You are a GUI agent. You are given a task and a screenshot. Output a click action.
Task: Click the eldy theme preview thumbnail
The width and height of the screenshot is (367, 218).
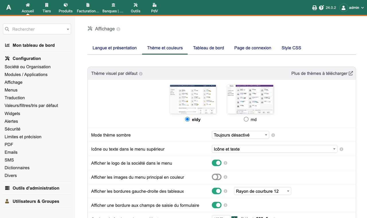193,99
